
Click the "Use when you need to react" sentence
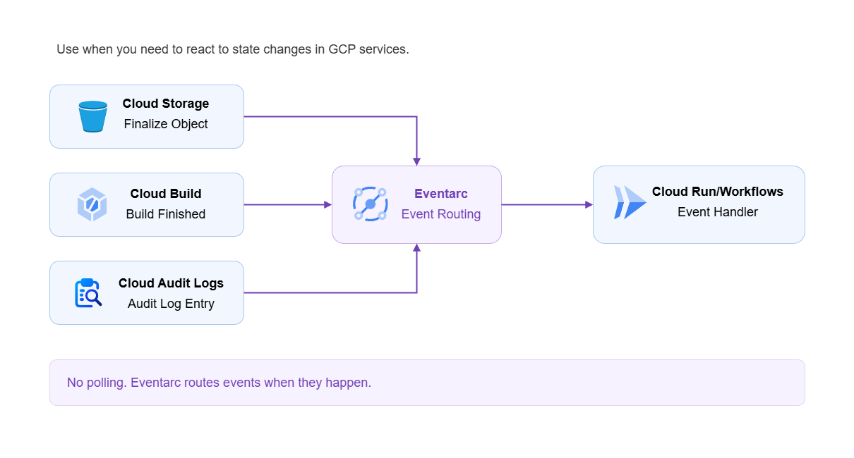(233, 49)
